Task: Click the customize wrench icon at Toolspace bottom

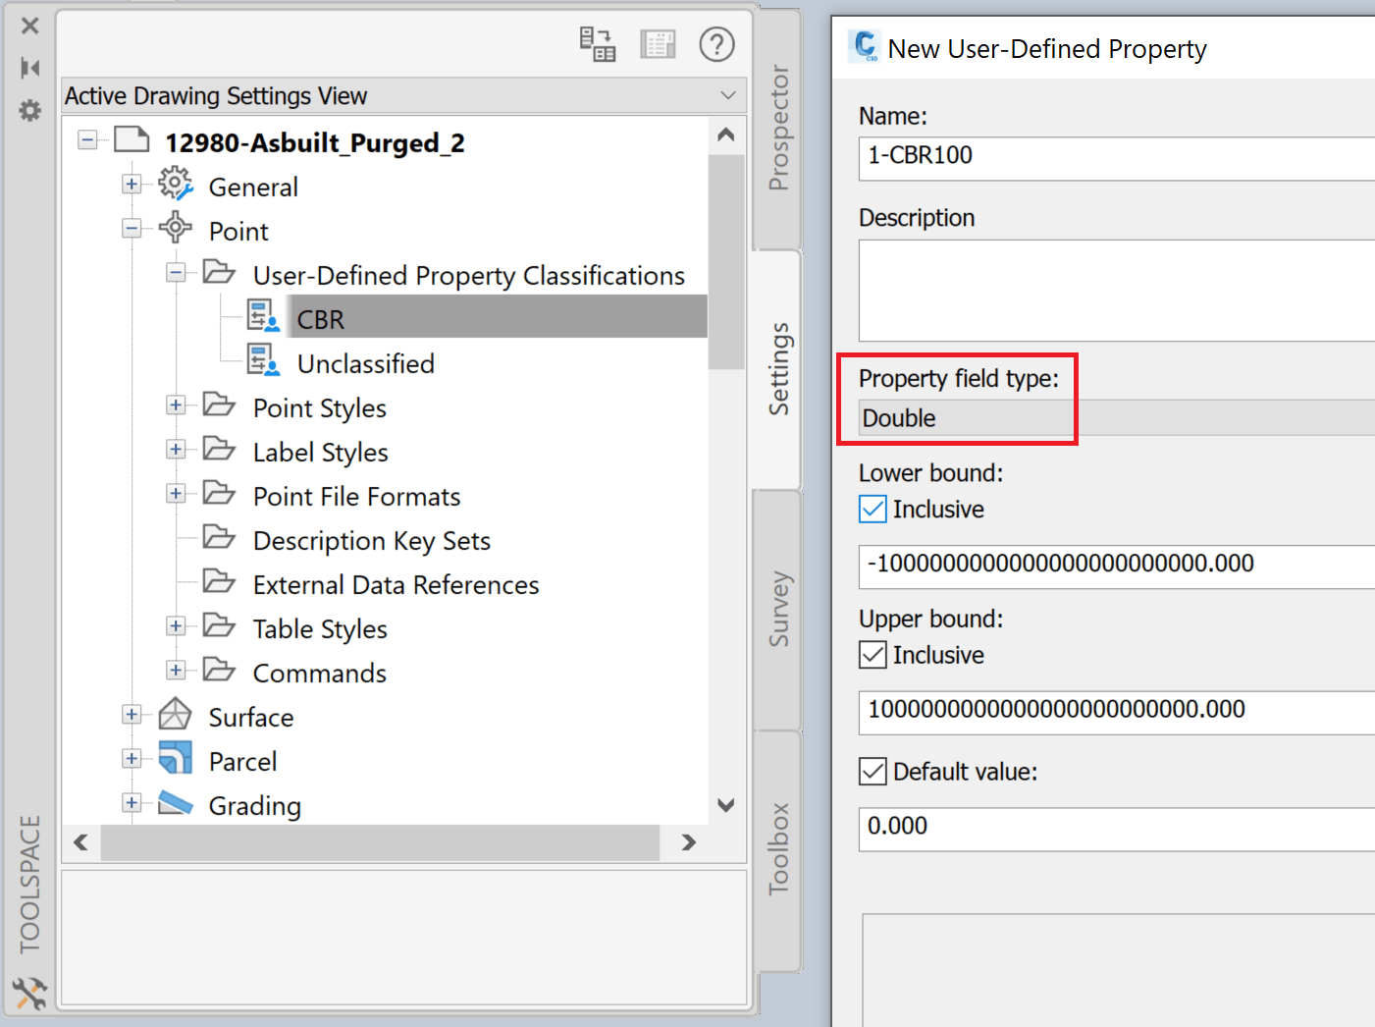Action: coord(29,995)
